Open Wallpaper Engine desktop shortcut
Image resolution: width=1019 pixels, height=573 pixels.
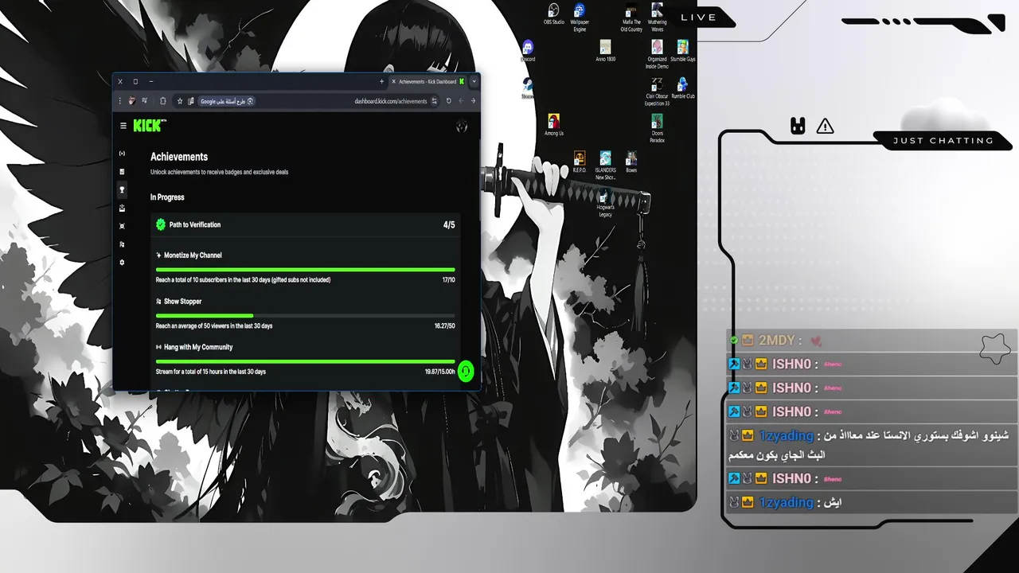point(580,16)
